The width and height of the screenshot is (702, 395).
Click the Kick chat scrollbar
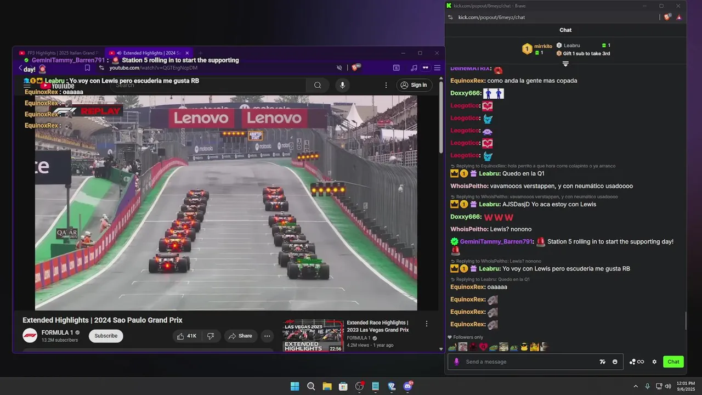pyautogui.click(x=686, y=320)
